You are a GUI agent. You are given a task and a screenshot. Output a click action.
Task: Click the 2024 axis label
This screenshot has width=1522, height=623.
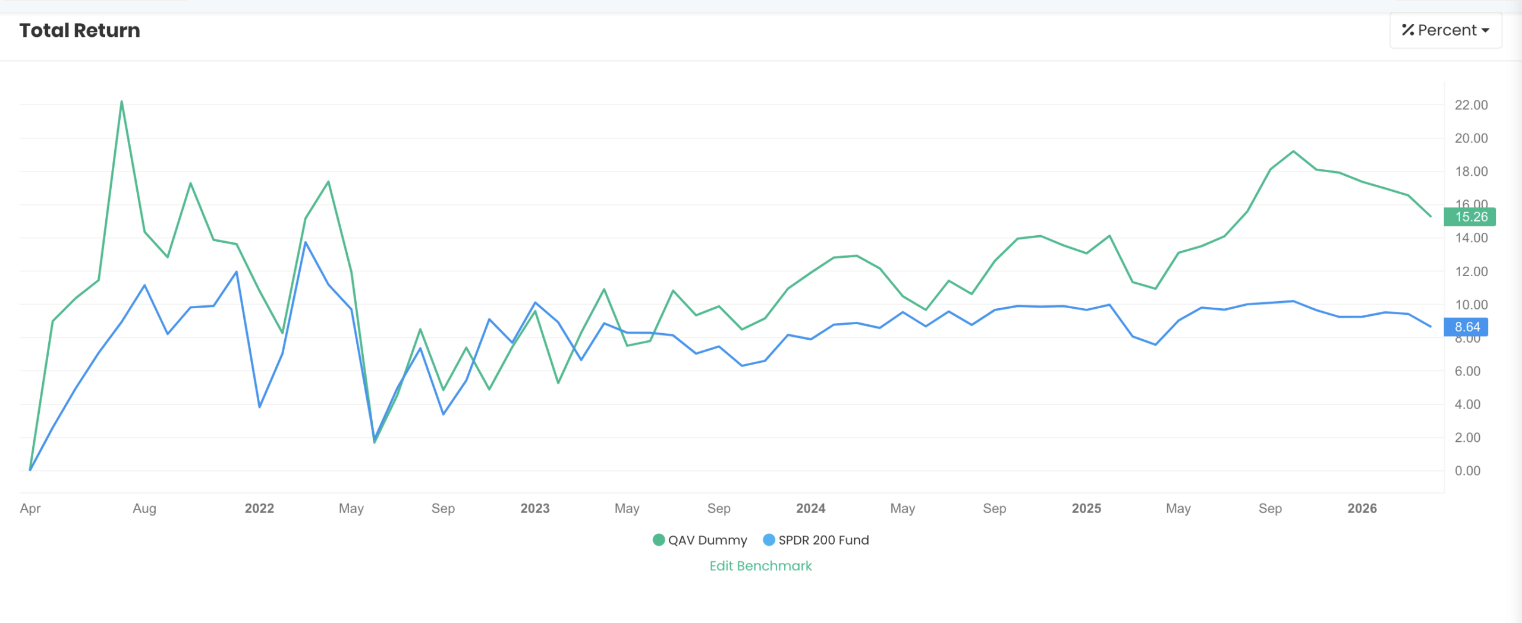click(x=811, y=508)
